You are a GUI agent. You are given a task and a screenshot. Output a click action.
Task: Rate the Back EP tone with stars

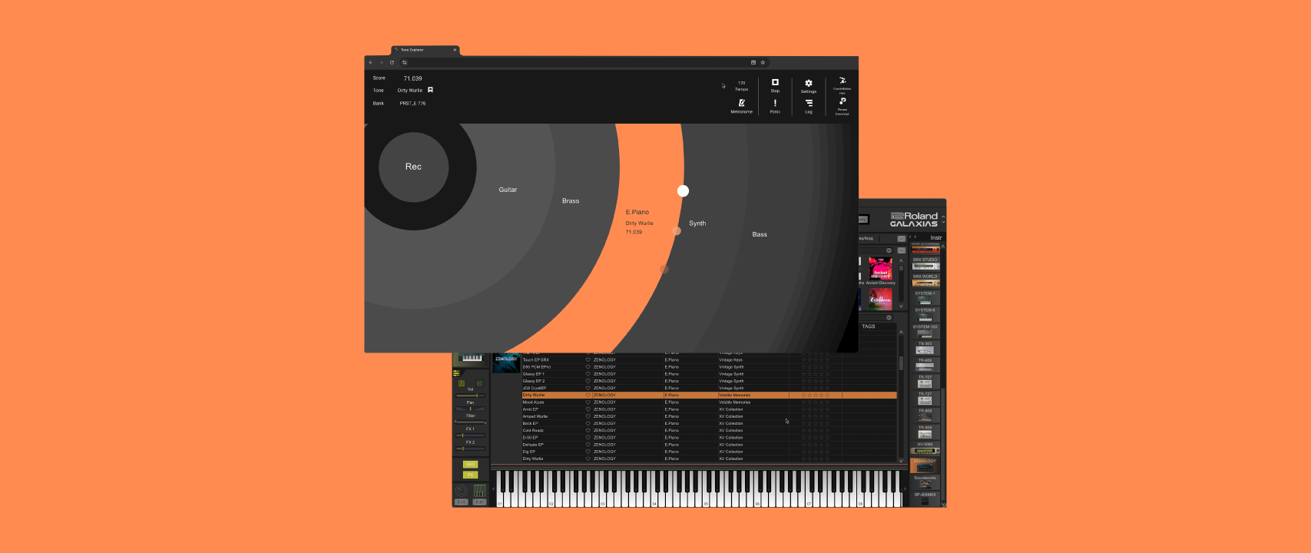[x=816, y=423]
